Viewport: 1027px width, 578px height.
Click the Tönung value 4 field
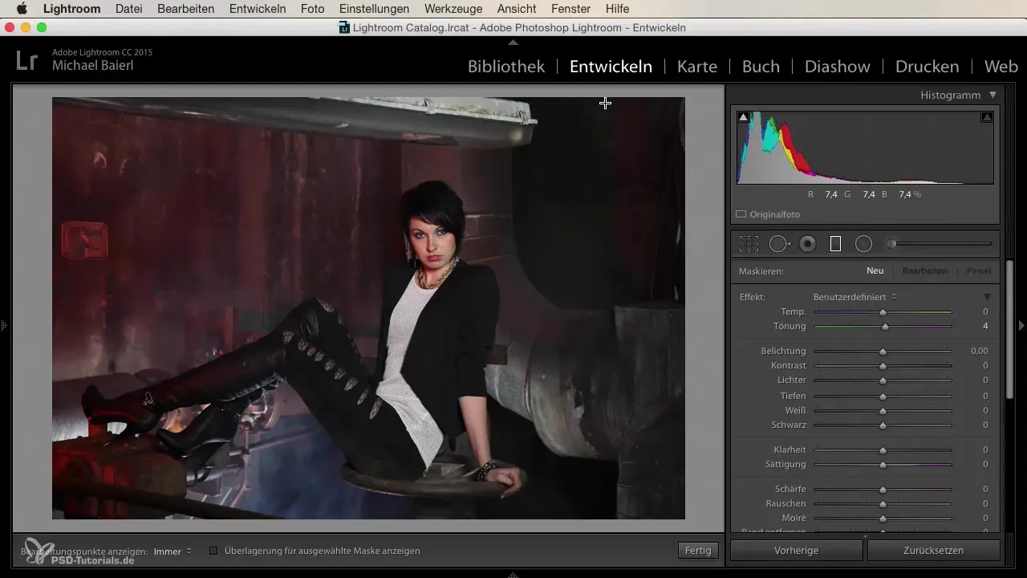click(x=985, y=327)
